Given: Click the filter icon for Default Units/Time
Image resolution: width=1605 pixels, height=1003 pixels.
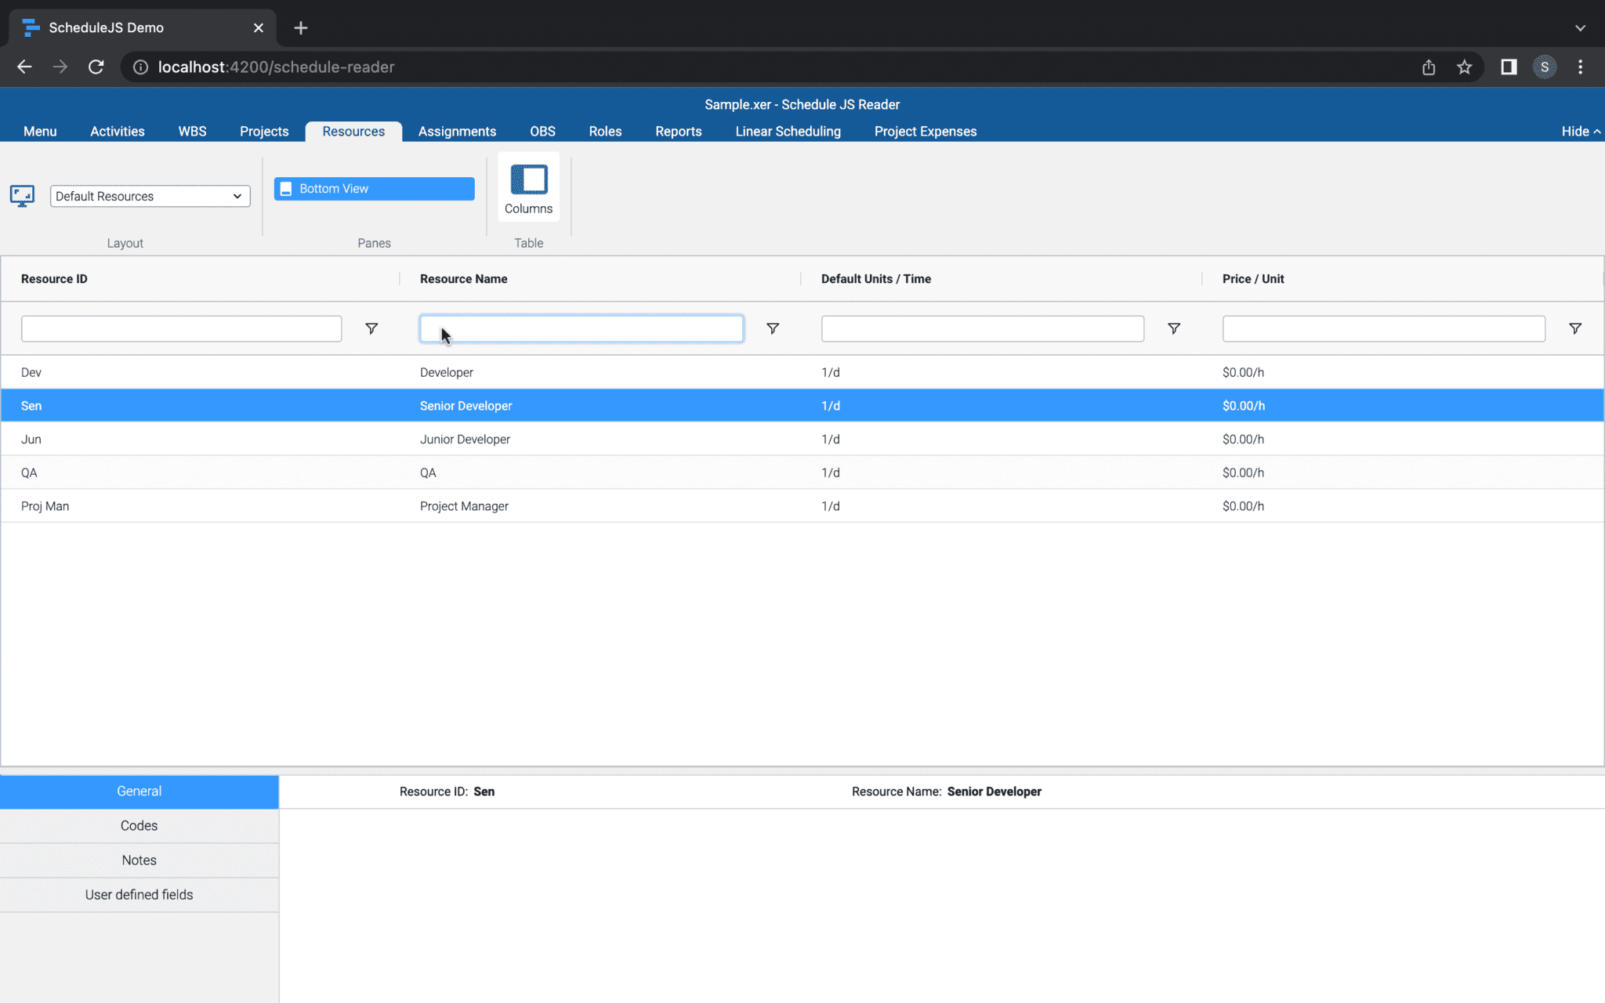Looking at the screenshot, I should [1174, 328].
